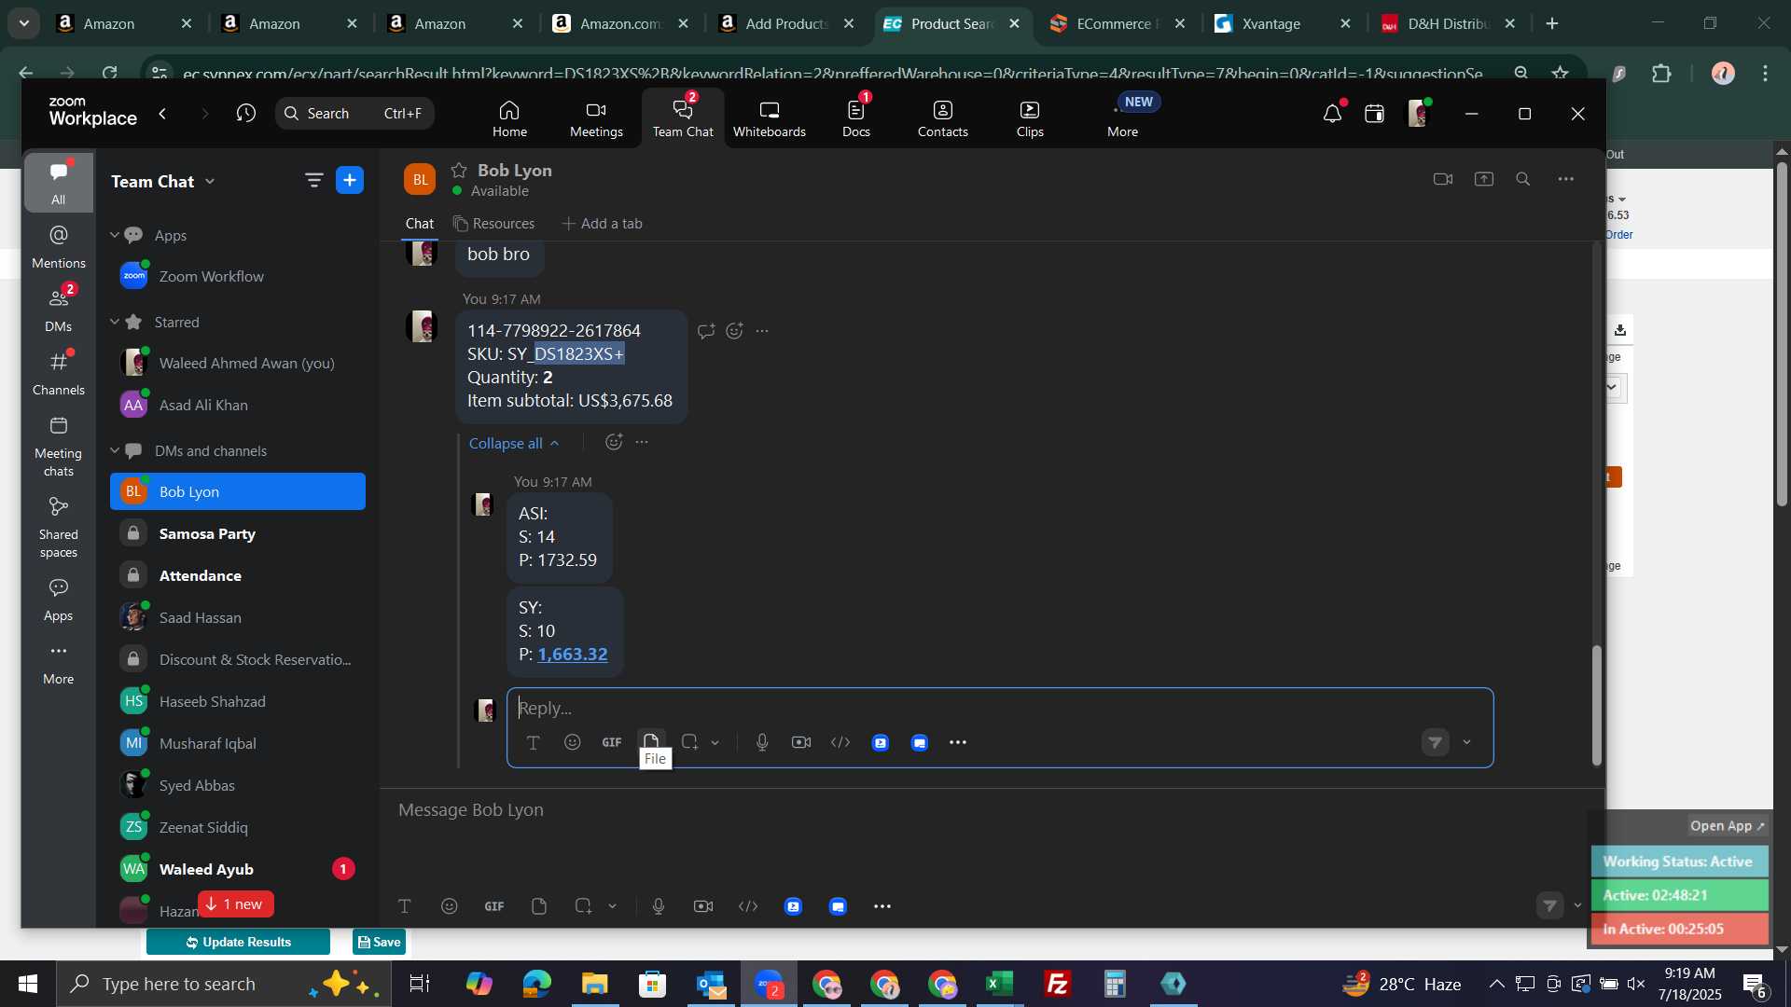Open chat header more options

pos(1565,179)
